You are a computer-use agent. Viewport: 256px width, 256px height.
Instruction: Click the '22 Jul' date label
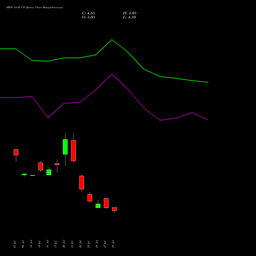pyautogui.click(x=80, y=244)
